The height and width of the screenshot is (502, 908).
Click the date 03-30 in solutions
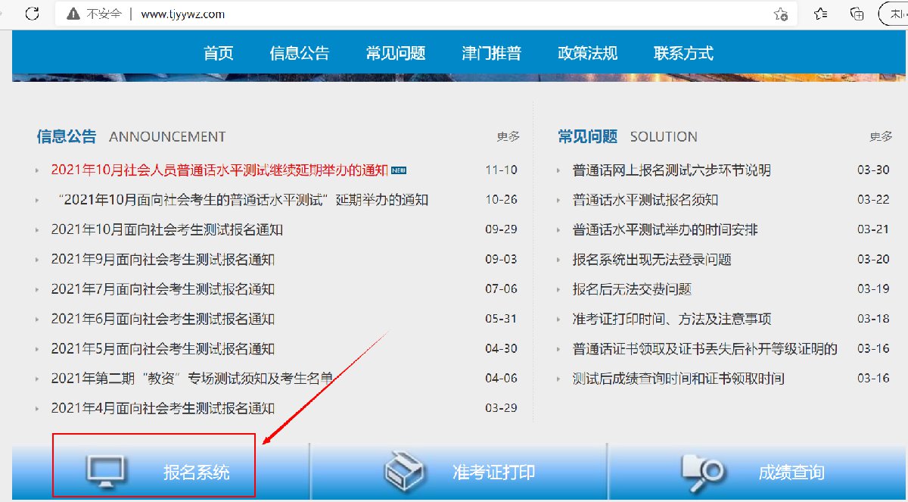[873, 170]
